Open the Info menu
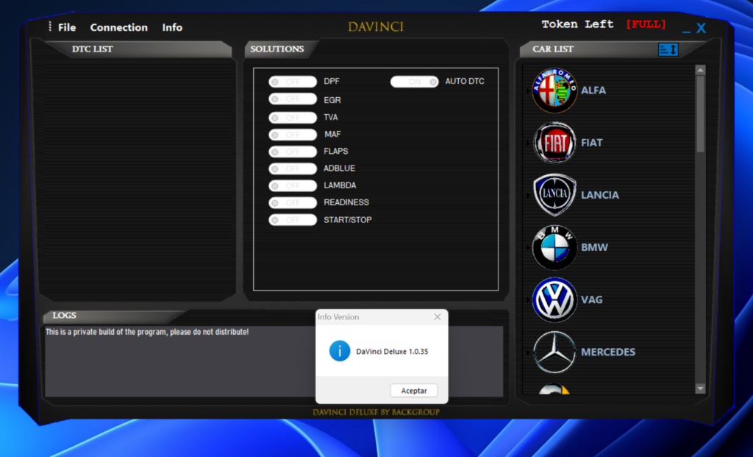 [x=172, y=27]
